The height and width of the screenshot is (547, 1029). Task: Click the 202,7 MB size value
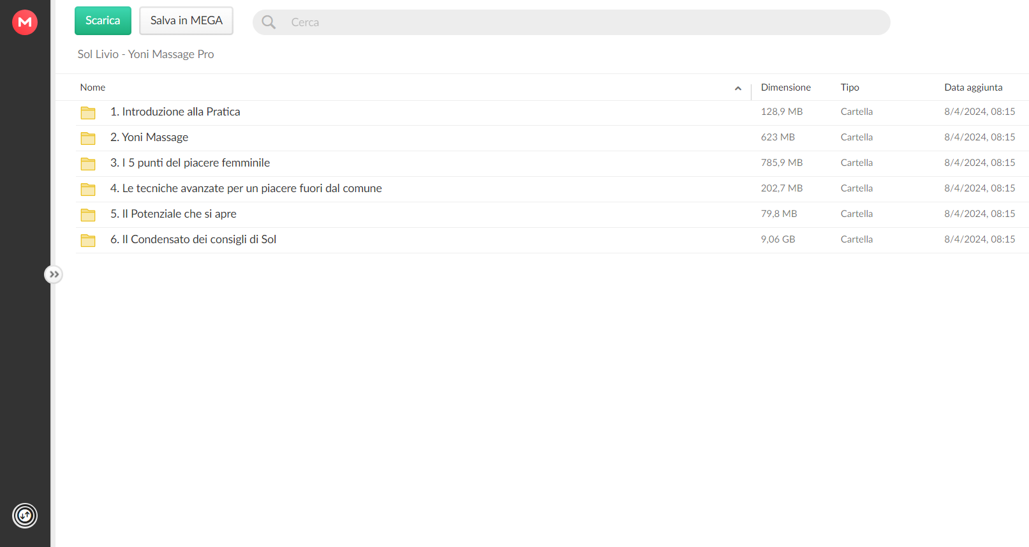click(781, 188)
